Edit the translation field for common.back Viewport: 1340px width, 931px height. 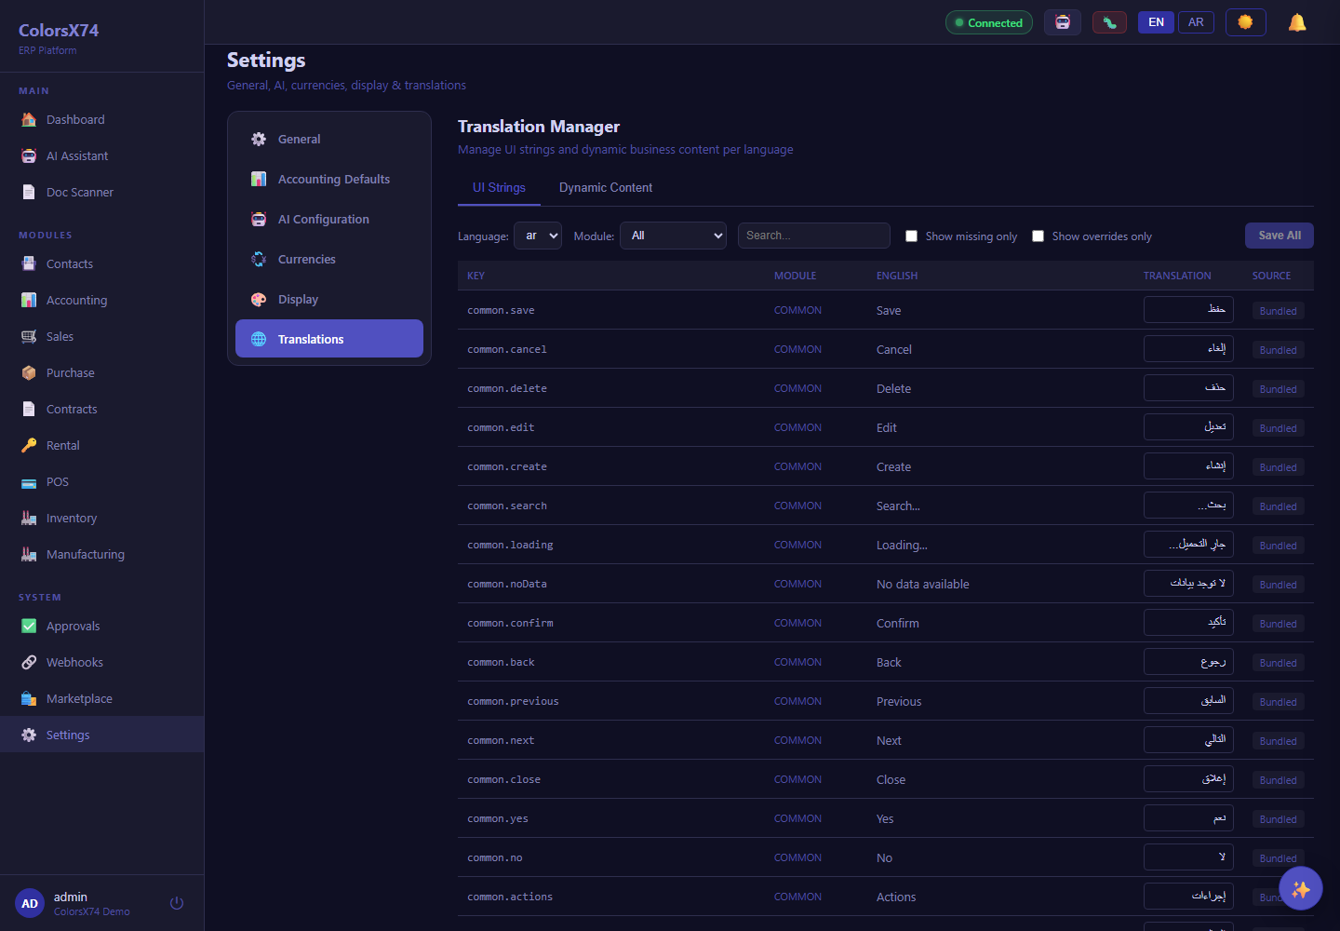click(x=1188, y=662)
